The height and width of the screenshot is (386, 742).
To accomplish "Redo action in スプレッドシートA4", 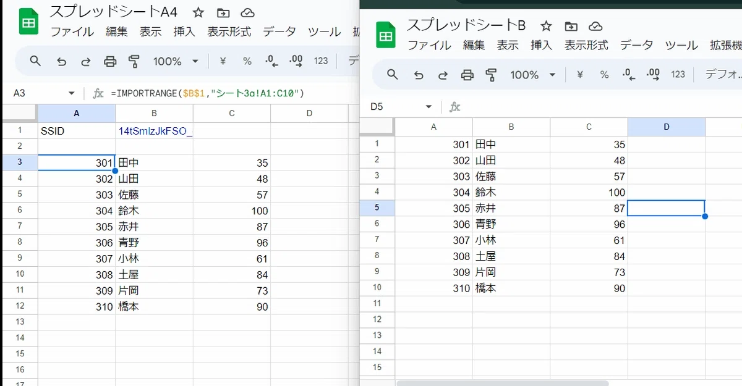I will 85,61.
